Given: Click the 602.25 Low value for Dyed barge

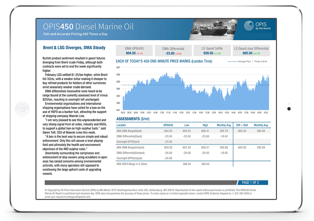Looking at the screenshot, I should click(x=187, y=131).
